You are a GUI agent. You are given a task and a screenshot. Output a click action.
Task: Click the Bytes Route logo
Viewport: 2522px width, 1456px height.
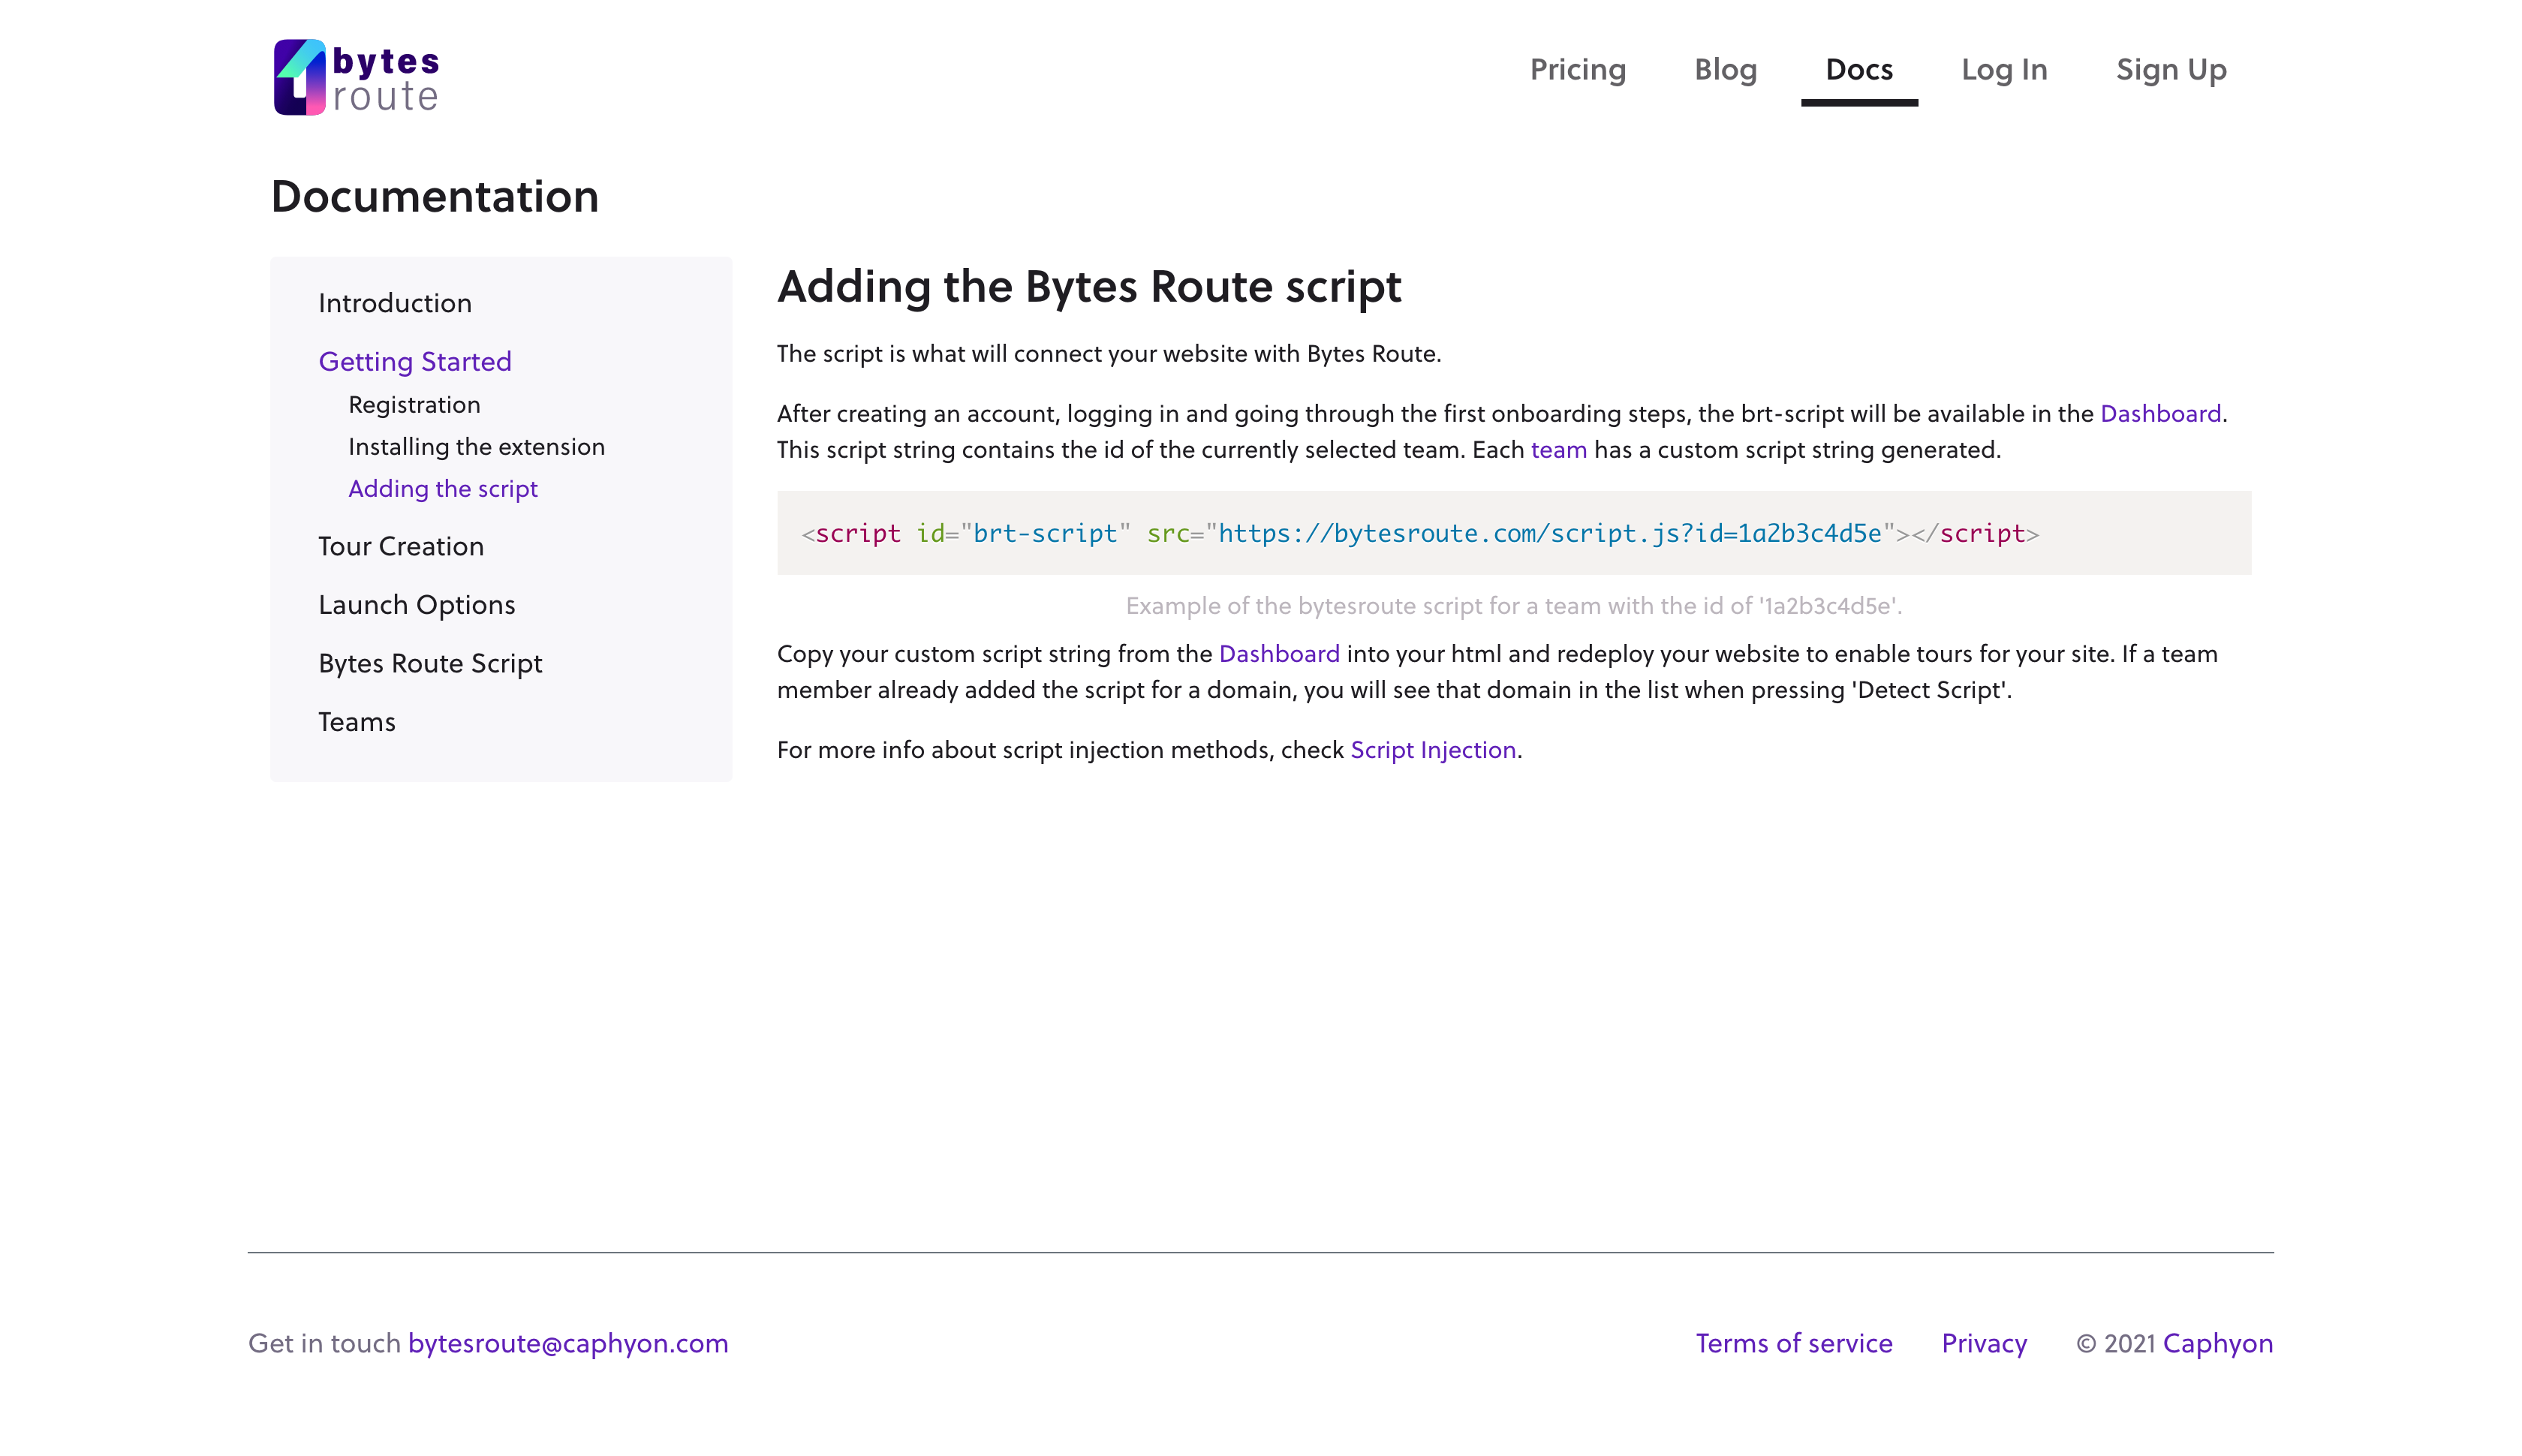(356, 77)
